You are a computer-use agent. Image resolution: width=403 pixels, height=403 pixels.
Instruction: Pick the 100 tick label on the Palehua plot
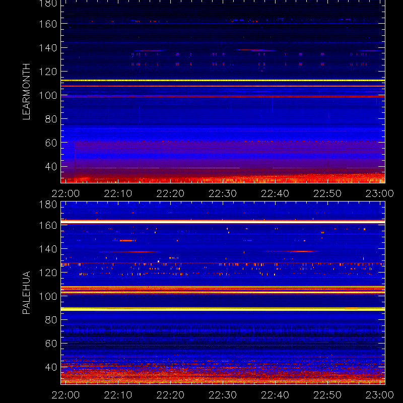(x=48, y=296)
